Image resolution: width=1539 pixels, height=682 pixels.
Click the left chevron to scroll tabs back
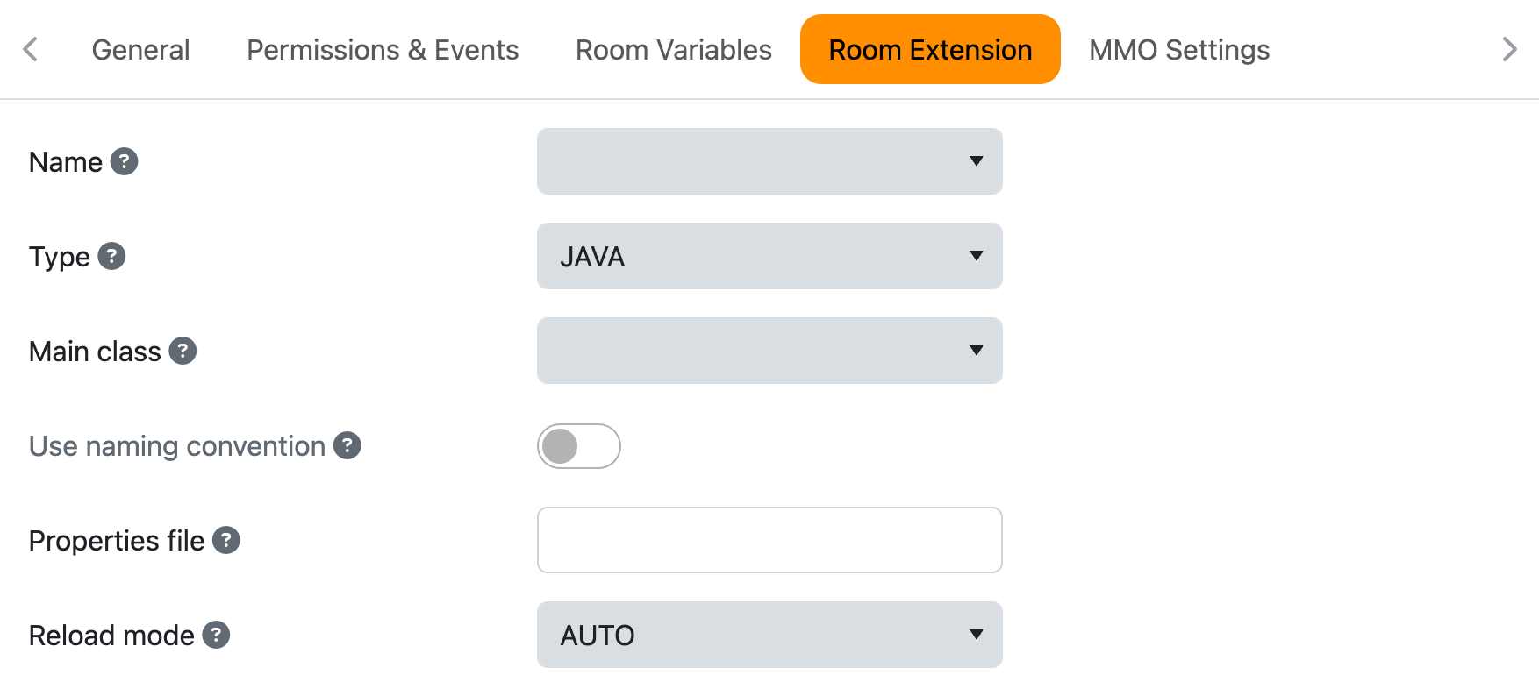click(30, 49)
